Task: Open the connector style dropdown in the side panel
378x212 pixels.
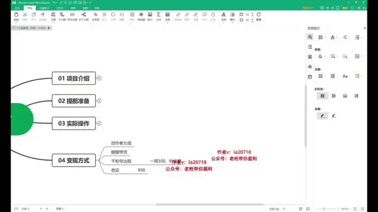Action: (346, 37)
